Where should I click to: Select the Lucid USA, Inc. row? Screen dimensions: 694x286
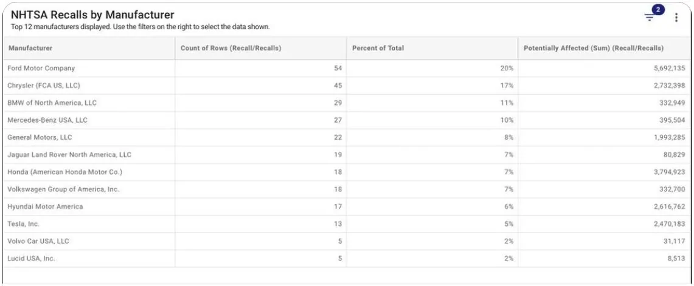click(x=31, y=259)
